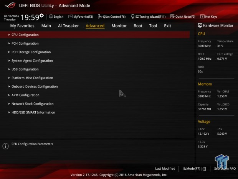This screenshot has width=238, height=179.
Task: Click +5V reading 5.040 V
Action: 222,134
